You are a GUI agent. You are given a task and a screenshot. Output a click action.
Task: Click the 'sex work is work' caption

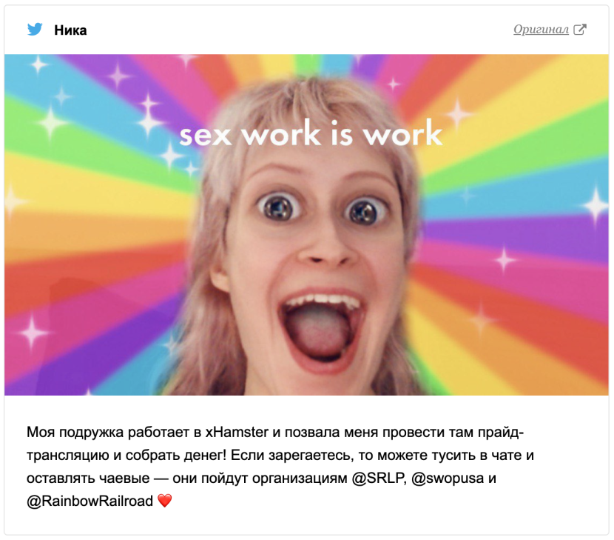[311, 134]
